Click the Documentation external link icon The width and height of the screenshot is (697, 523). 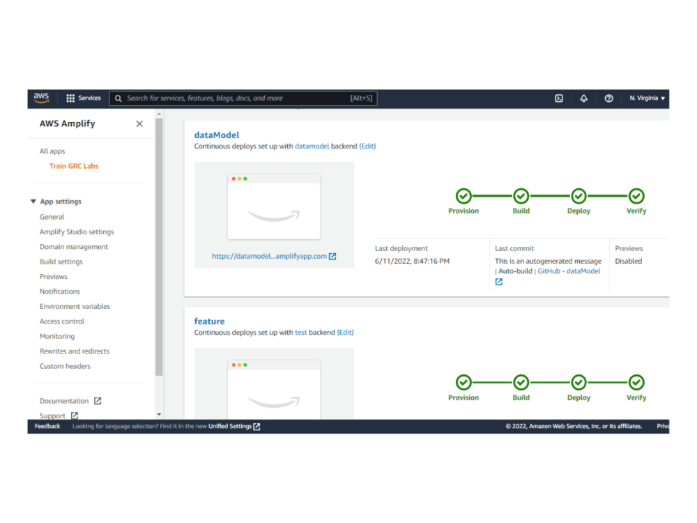98,401
